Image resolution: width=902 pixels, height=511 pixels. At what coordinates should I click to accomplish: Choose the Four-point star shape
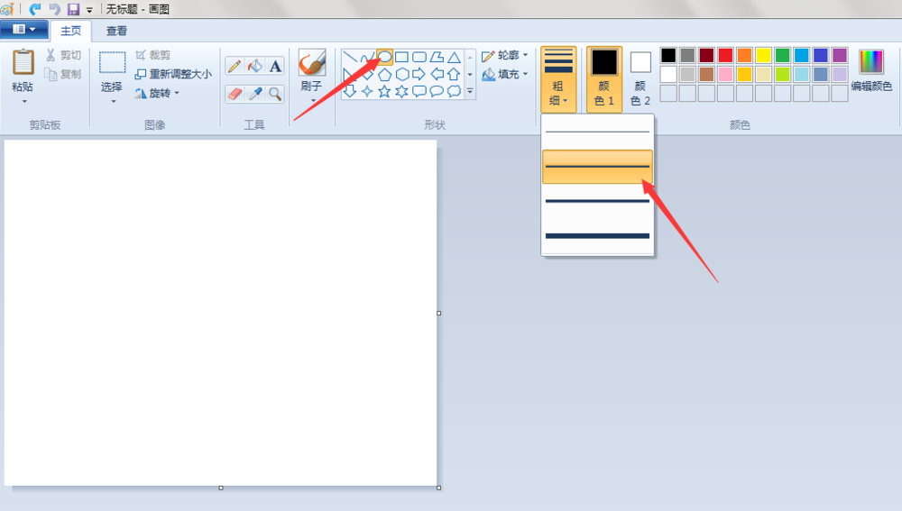pyautogui.click(x=367, y=91)
